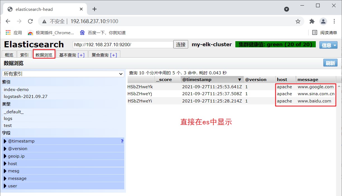Add a new 复合查询 tab via [+]
Screen dimensions: 342x196
pyautogui.click(x=114, y=55)
